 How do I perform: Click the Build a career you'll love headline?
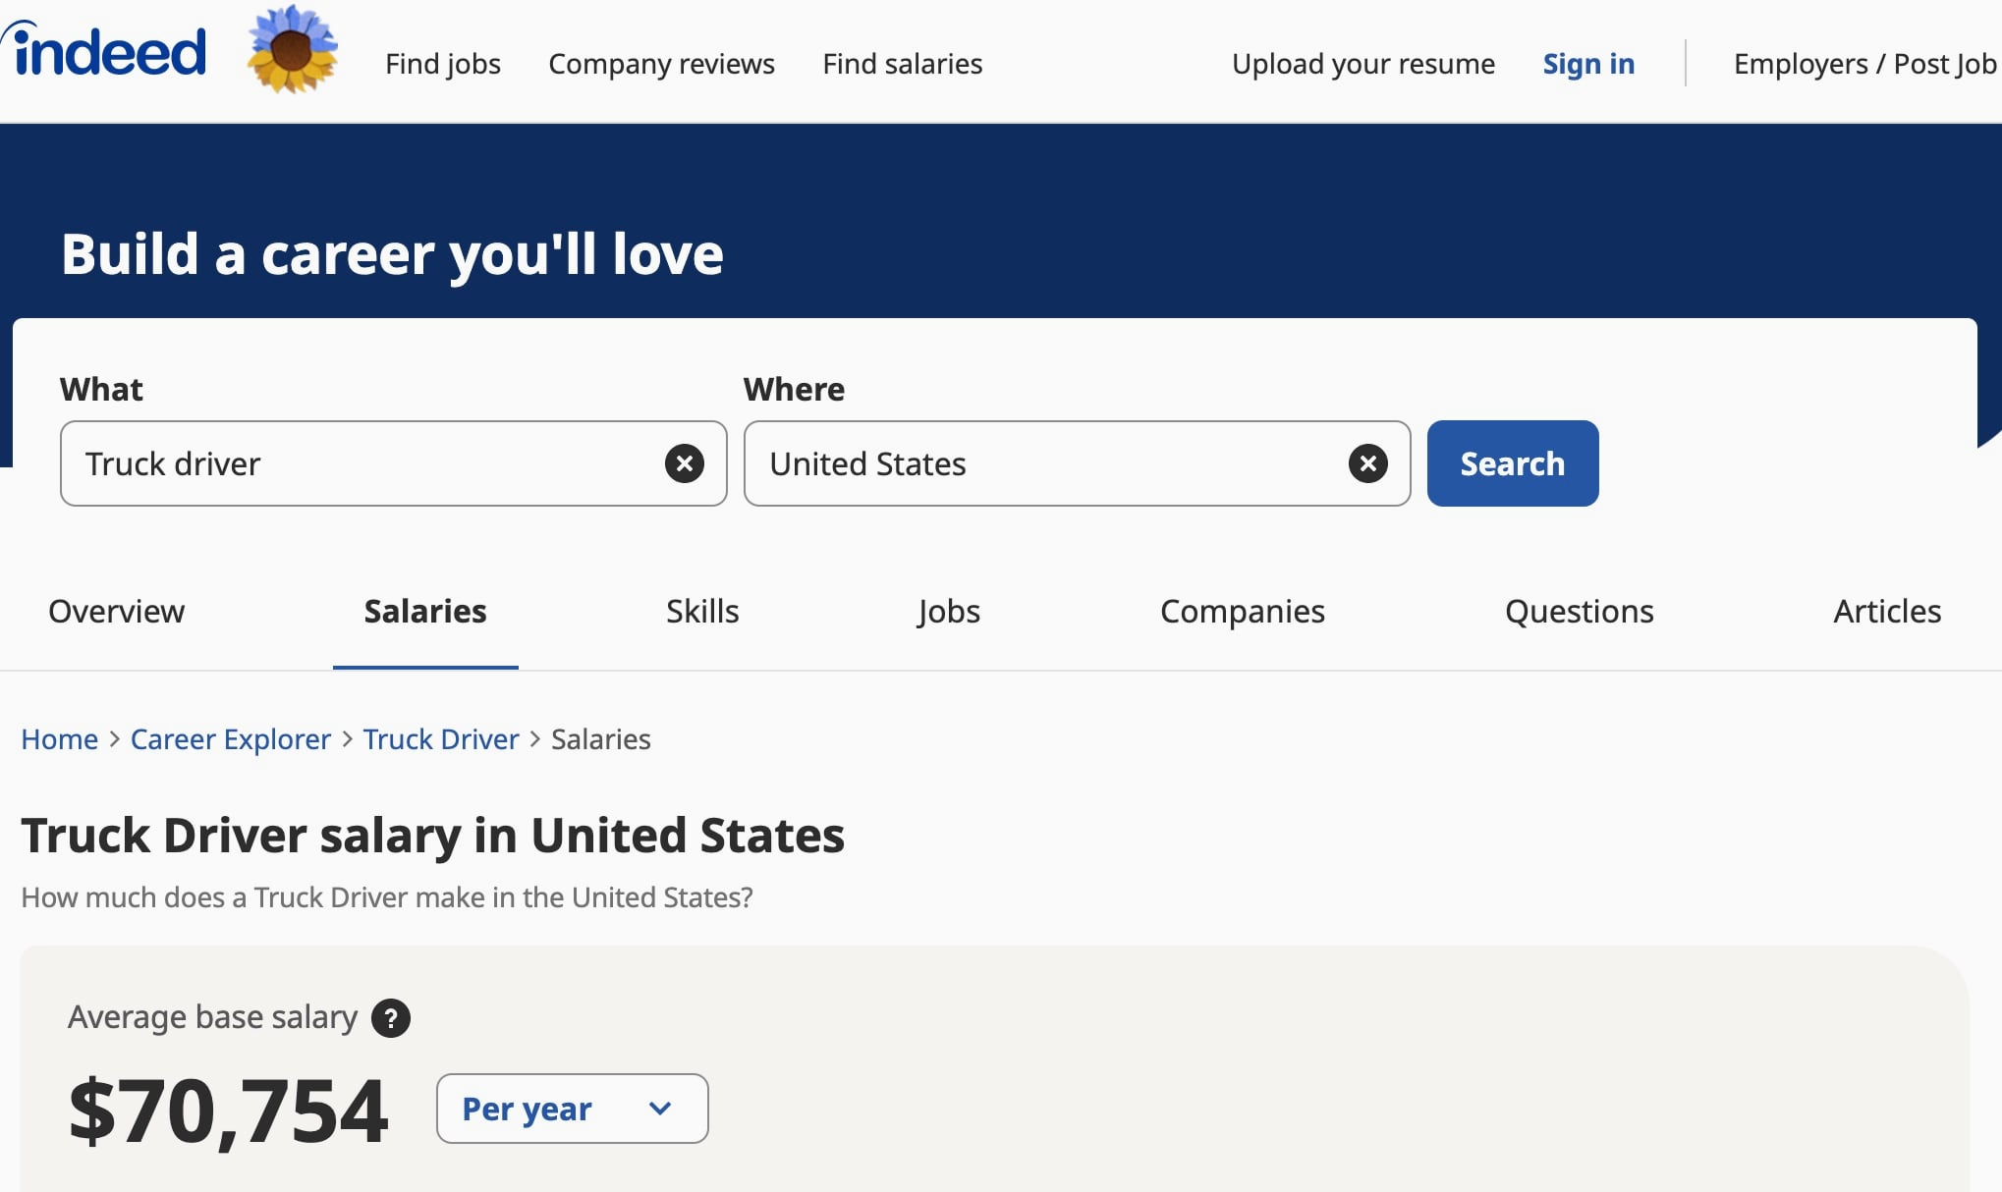point(392,254)
